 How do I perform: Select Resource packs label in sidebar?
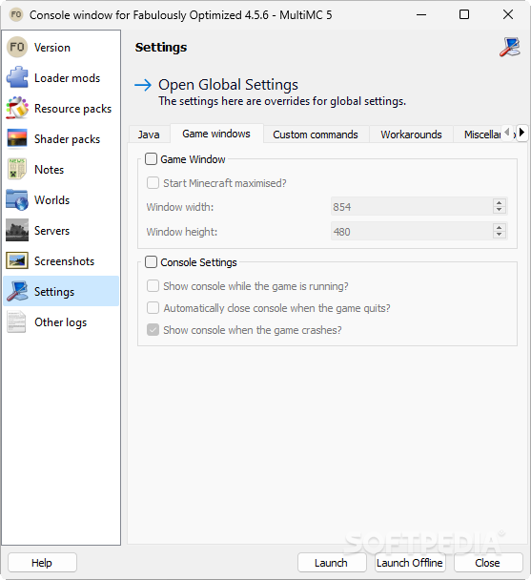pyautogui.click(x=72, y=109)
